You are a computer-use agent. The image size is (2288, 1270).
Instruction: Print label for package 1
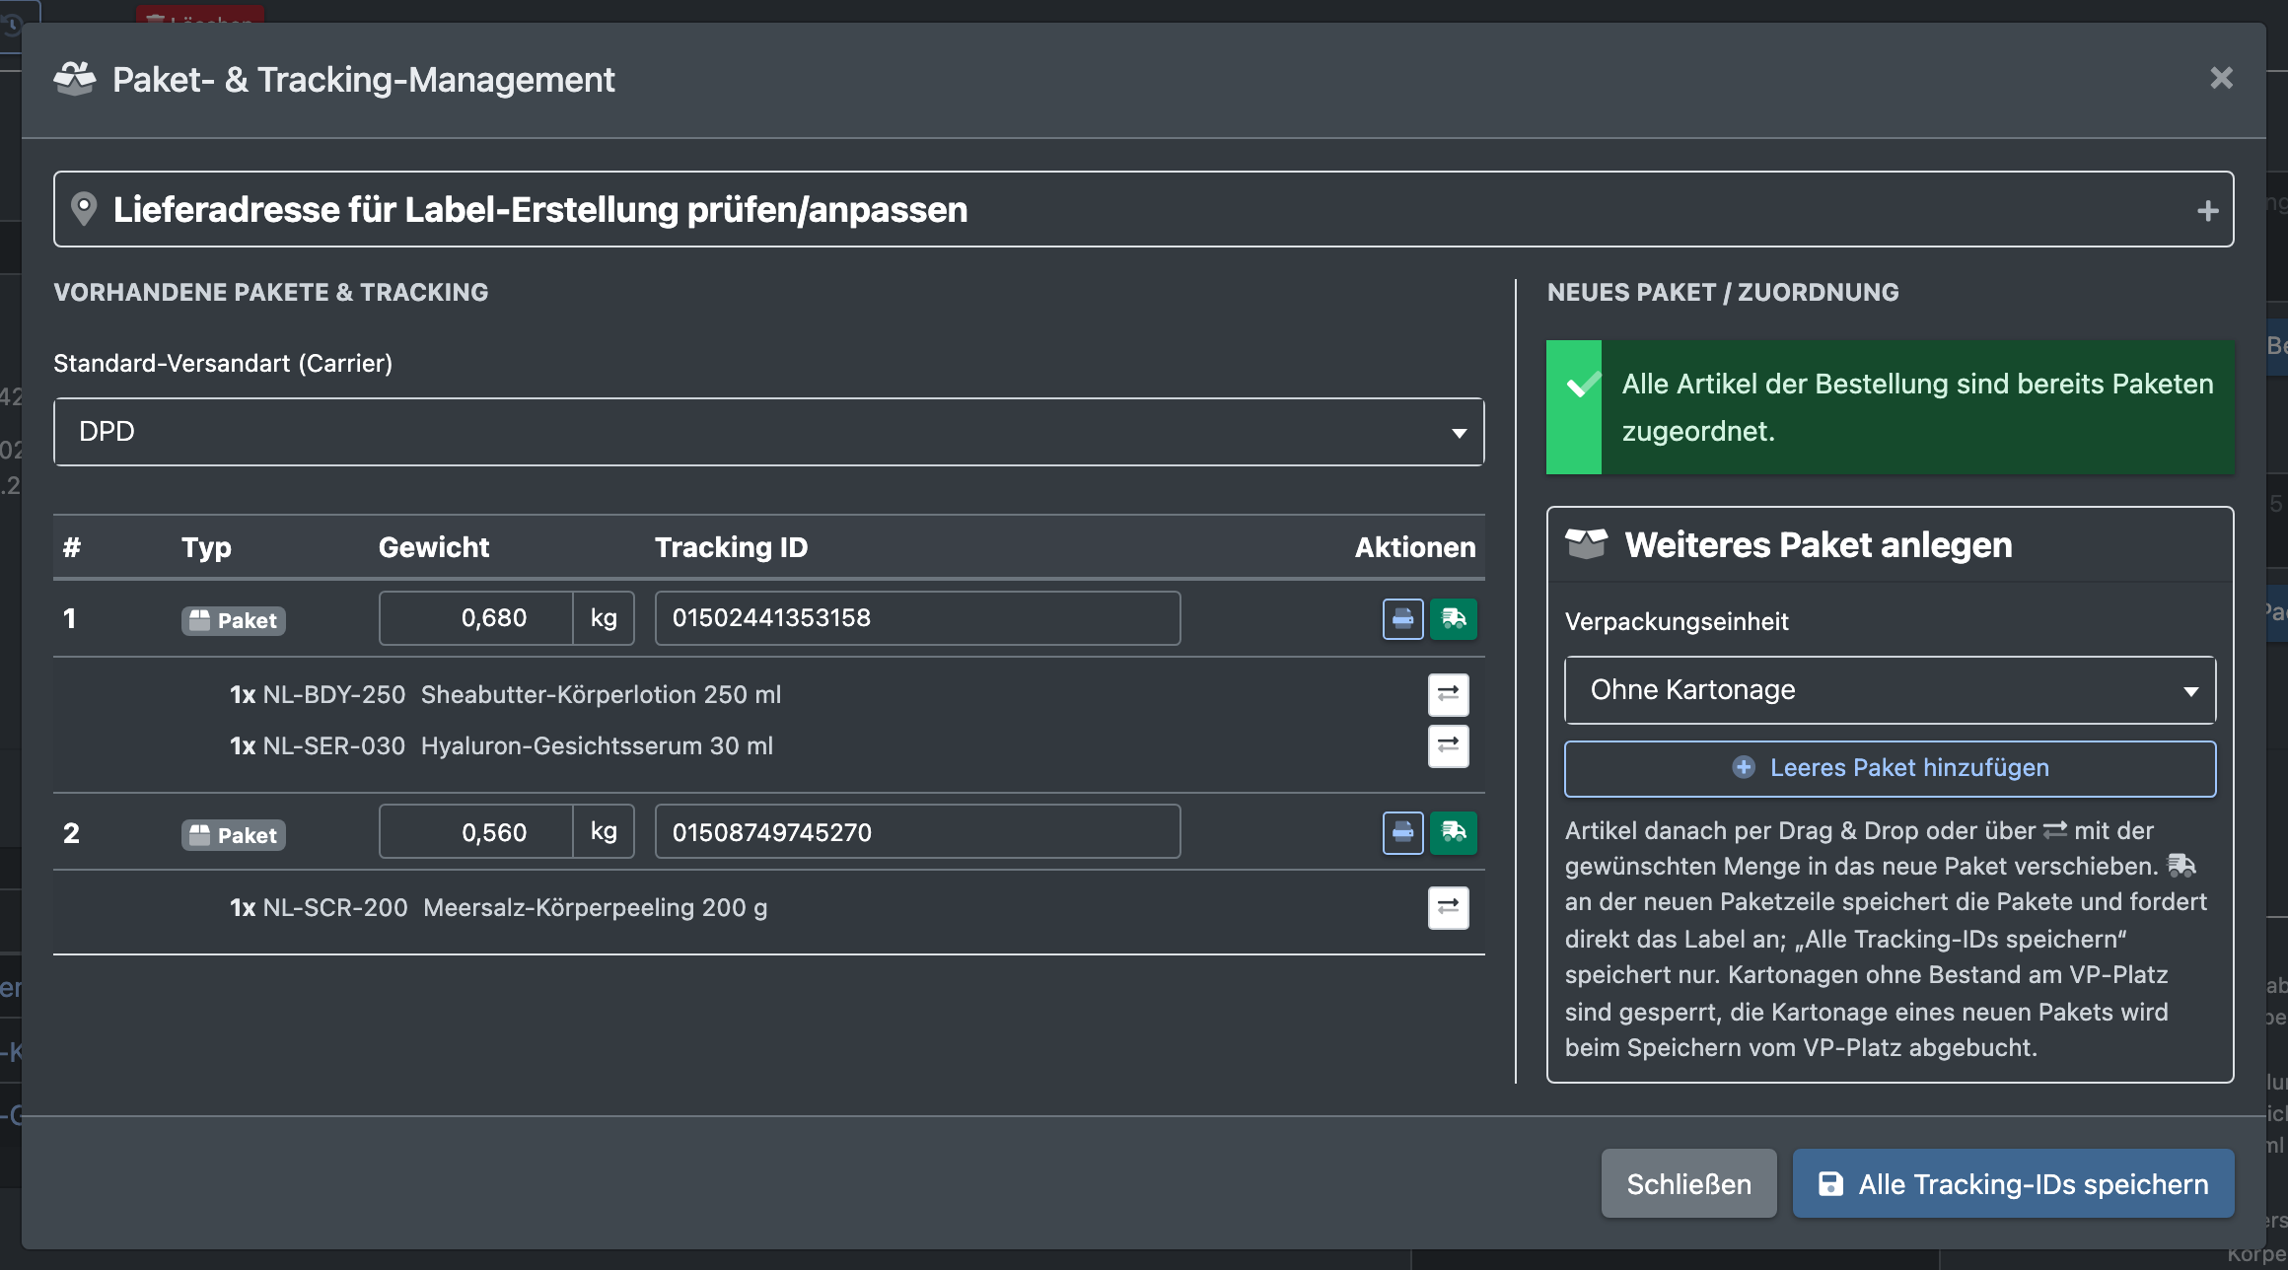[1402, 619]
